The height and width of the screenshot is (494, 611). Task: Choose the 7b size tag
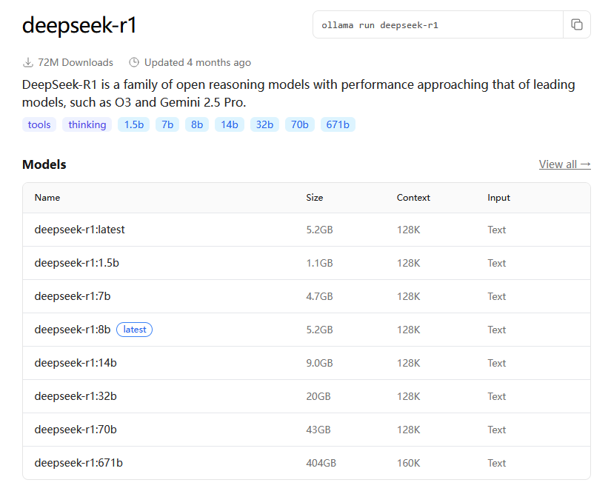[x=167, y=124]
